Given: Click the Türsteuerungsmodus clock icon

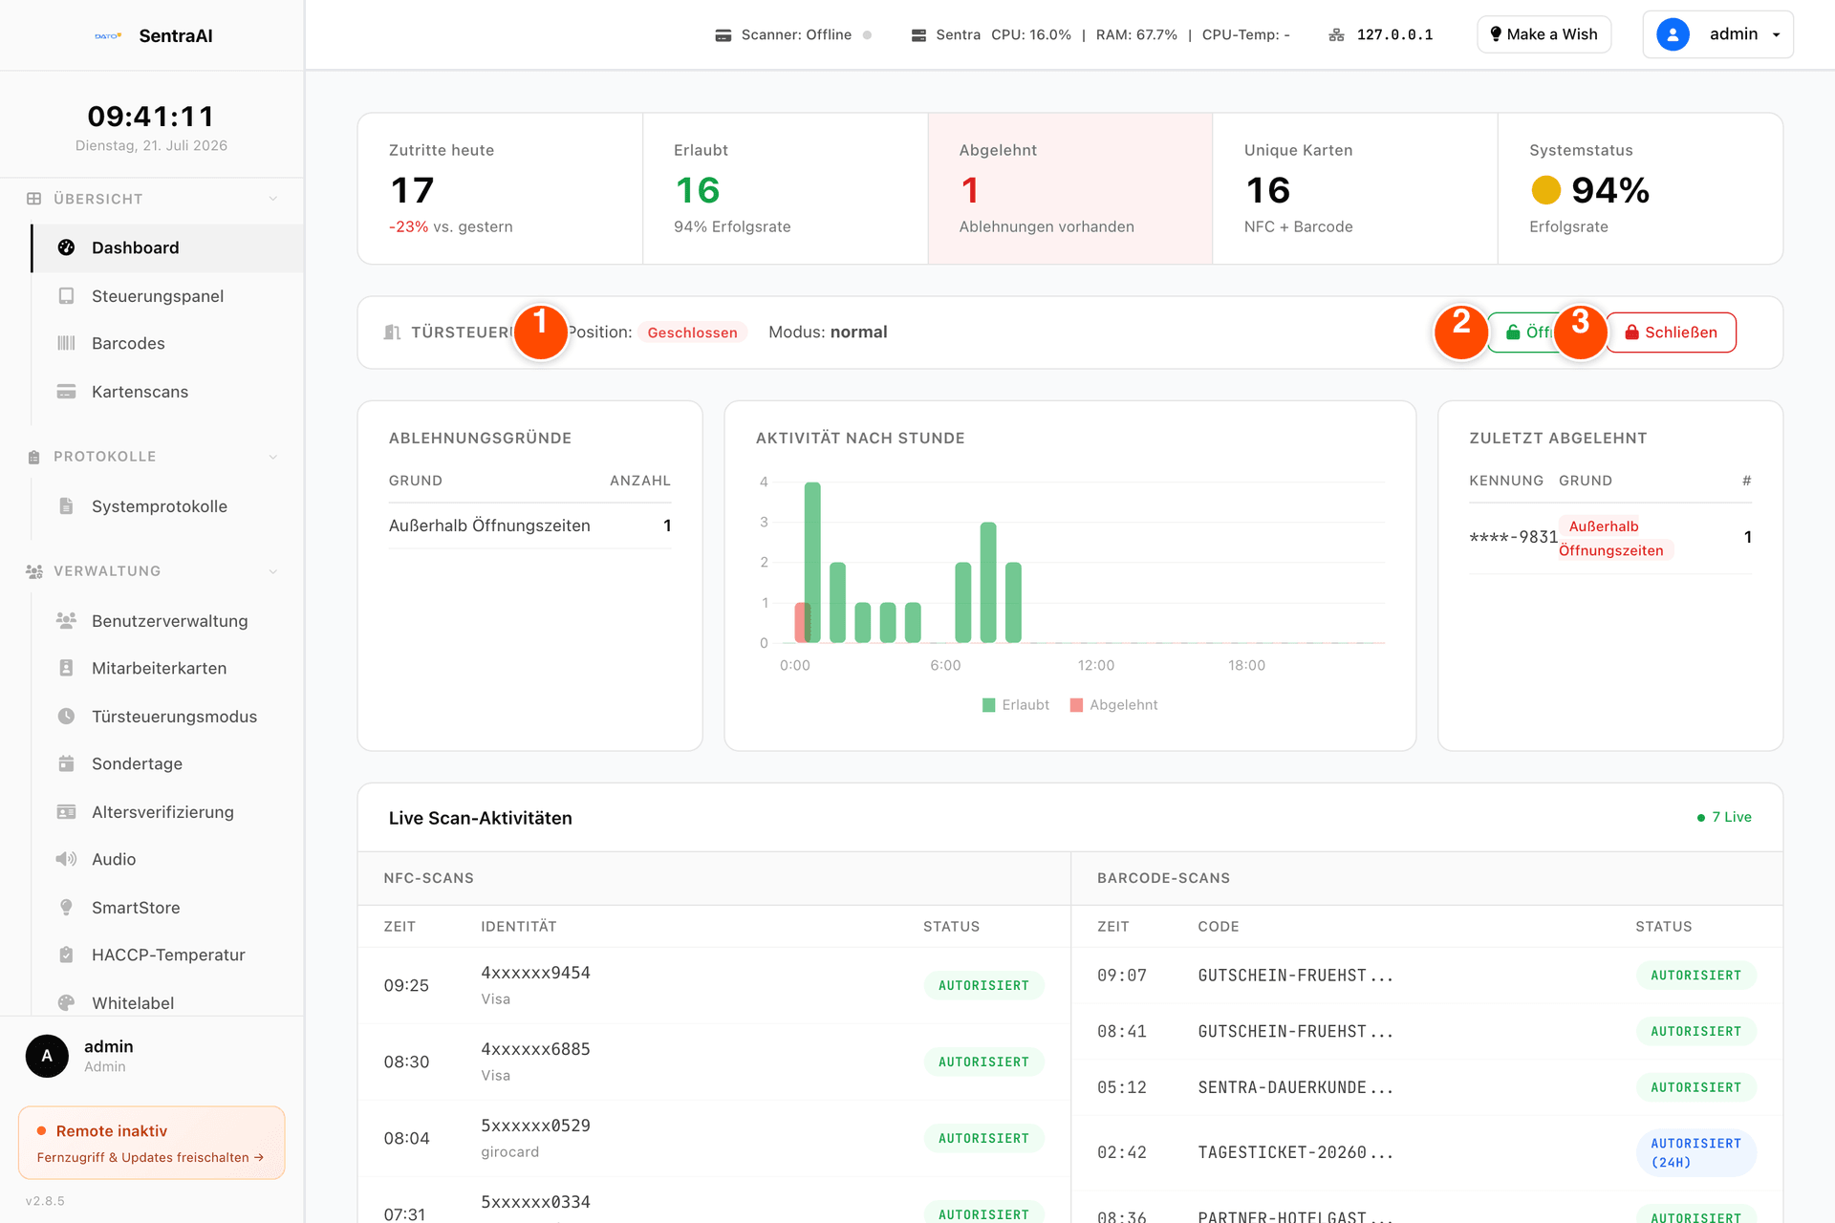Looking at the screenshot, I should click(x=66, y=717).
